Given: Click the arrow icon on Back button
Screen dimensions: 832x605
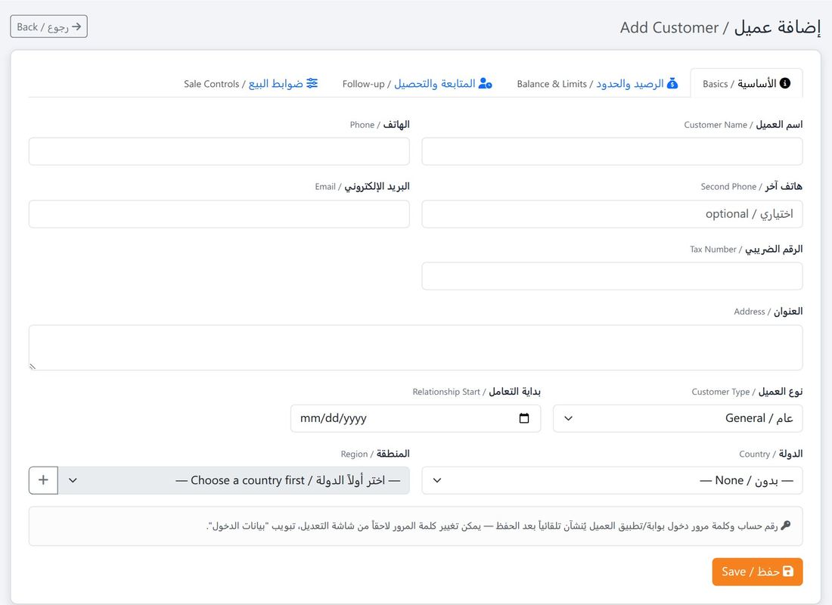Looking at the screenshot, I should [x=76, y=26].
